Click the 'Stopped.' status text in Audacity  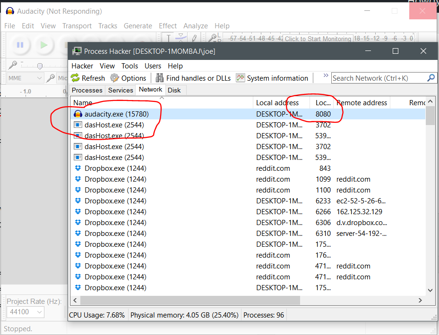click(18, 329)
